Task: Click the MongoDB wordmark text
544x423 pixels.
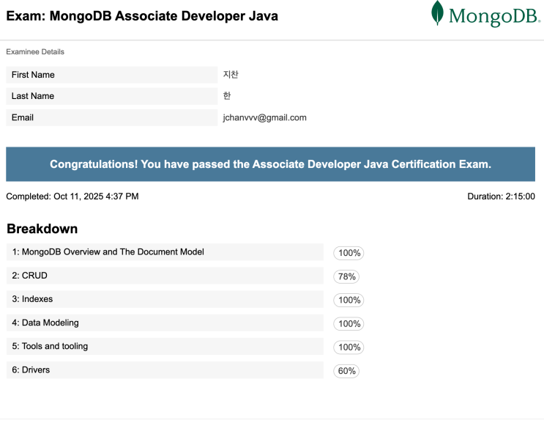Action: (x=494, y=16)
